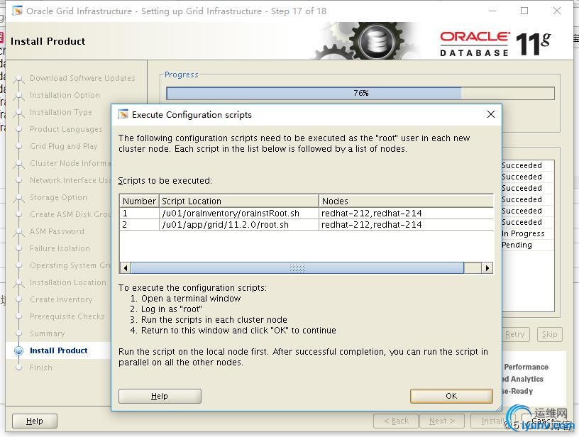The width and height of the screenshot is (579, 437).
Task: Select nodes cell of script row 1
Action: (x=406, y=214)
